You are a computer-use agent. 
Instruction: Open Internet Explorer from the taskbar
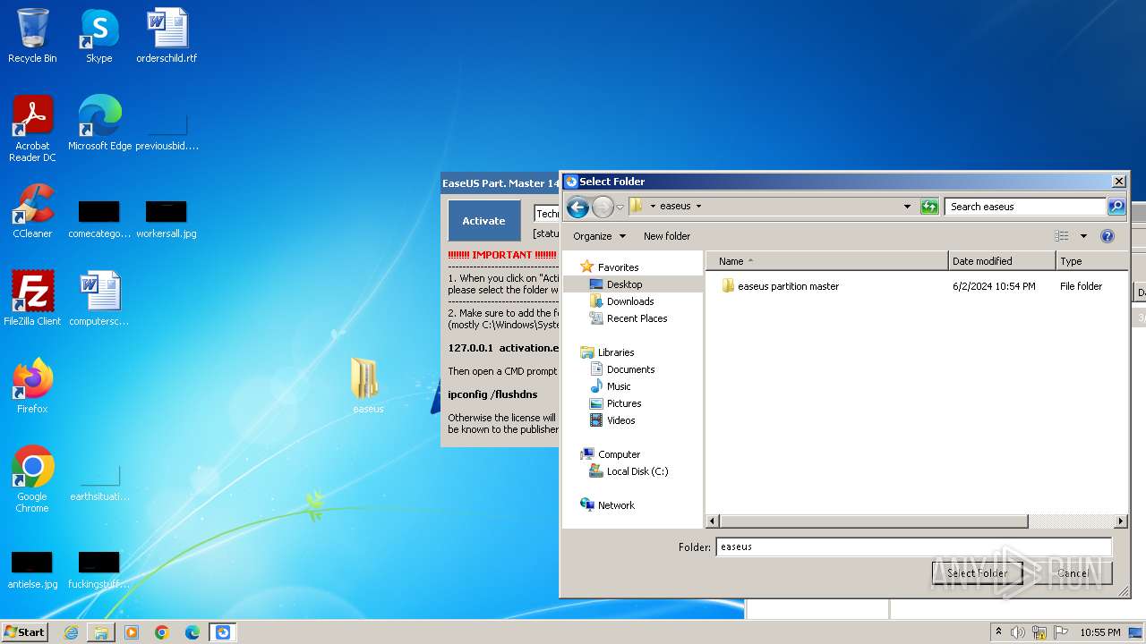click(71, 632)
